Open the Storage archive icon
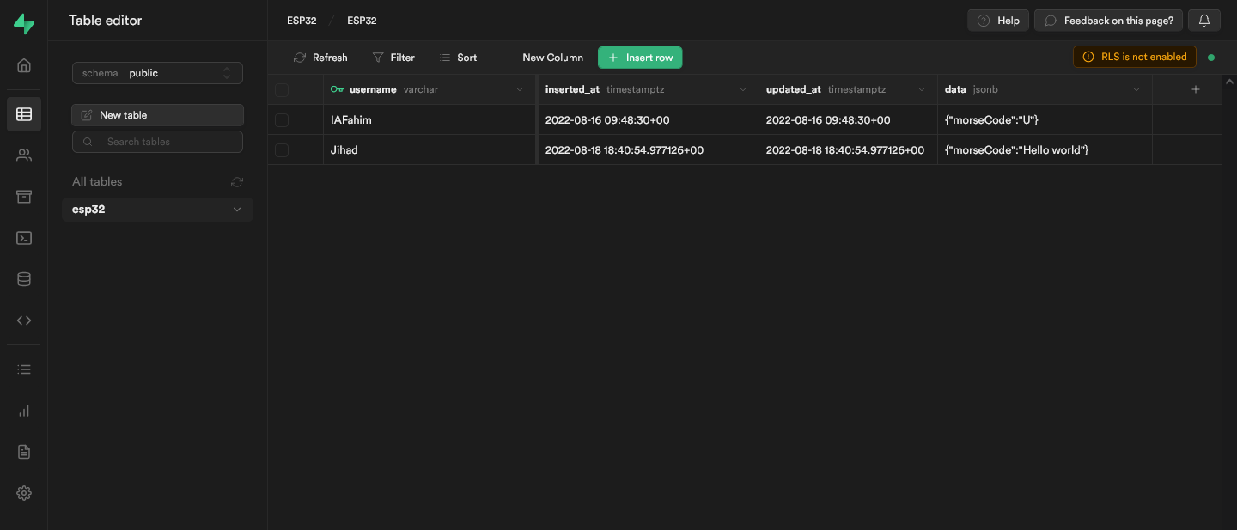Screen dimensions: 1237x530 click(x=24, y=197)
